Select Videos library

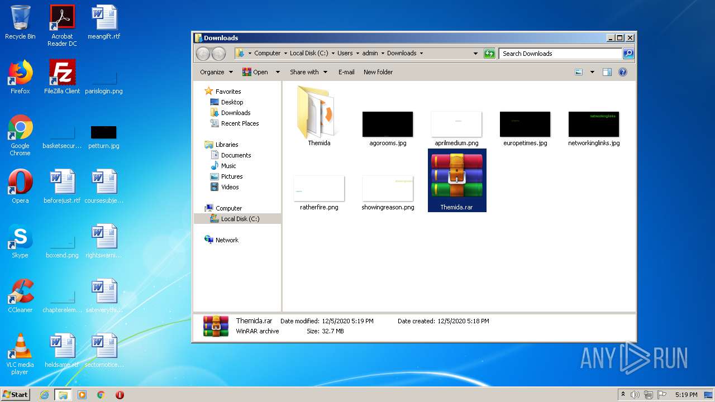point(225,187)
